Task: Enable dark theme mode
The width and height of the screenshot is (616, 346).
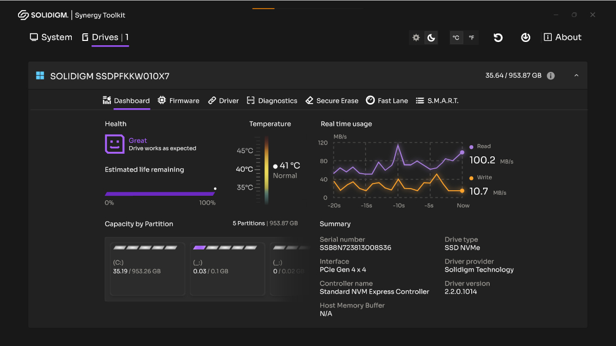Action: coord(431,37)
